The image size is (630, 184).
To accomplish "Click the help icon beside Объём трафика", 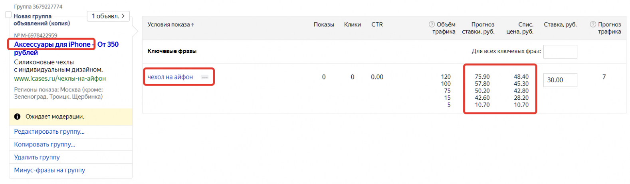I will click(x=432, y=24).
